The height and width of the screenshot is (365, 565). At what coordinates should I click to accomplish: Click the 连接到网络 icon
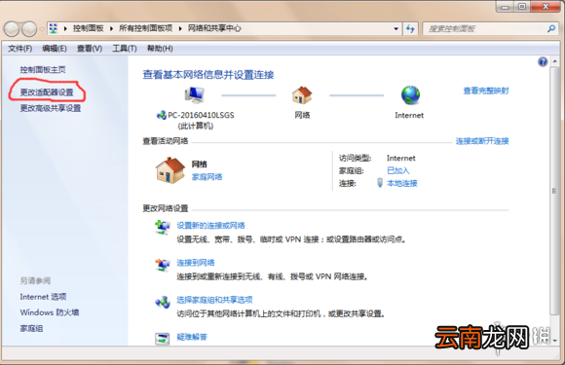point(163,266)
